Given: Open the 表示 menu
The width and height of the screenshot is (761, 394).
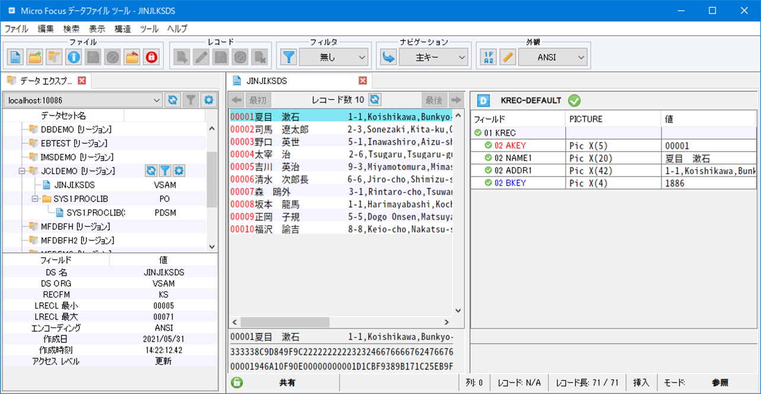Looking at the screenshot, I should (97, 28).
